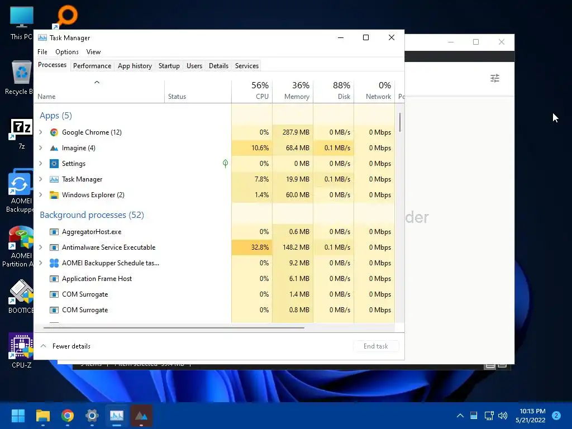Select the first COM Surrogate 1.4 MB row
This screenshot has height=429, width=572.
[214, 294]
